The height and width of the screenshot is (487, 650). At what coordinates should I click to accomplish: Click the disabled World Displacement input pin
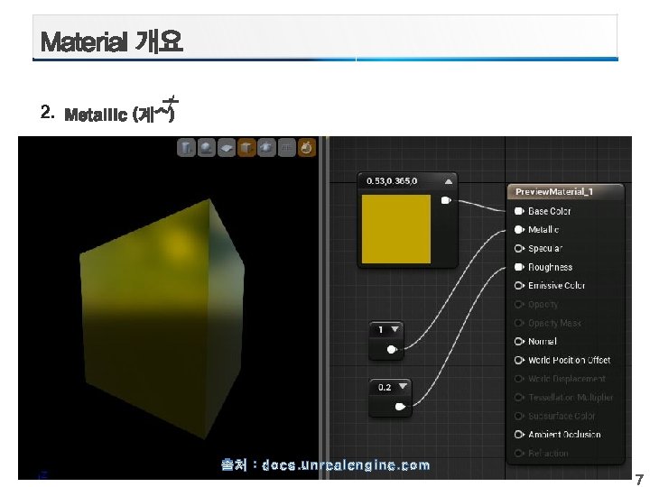pyautogui.click(x=519, y=379)
